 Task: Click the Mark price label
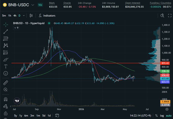tap(52, 3)
